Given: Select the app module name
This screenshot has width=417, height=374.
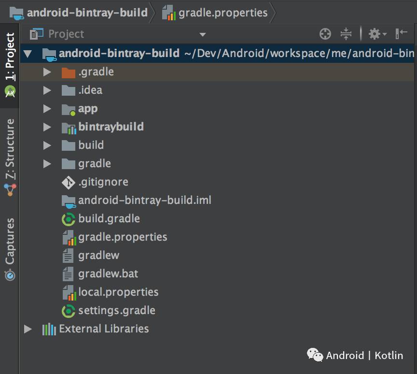Looking at the screenshot, I should (88, 109).
